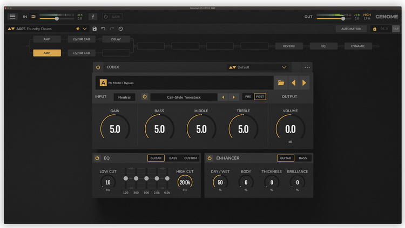Viewport: 405px width, 228px height.
Task: Undo the last change
Action: coord(103,29)
